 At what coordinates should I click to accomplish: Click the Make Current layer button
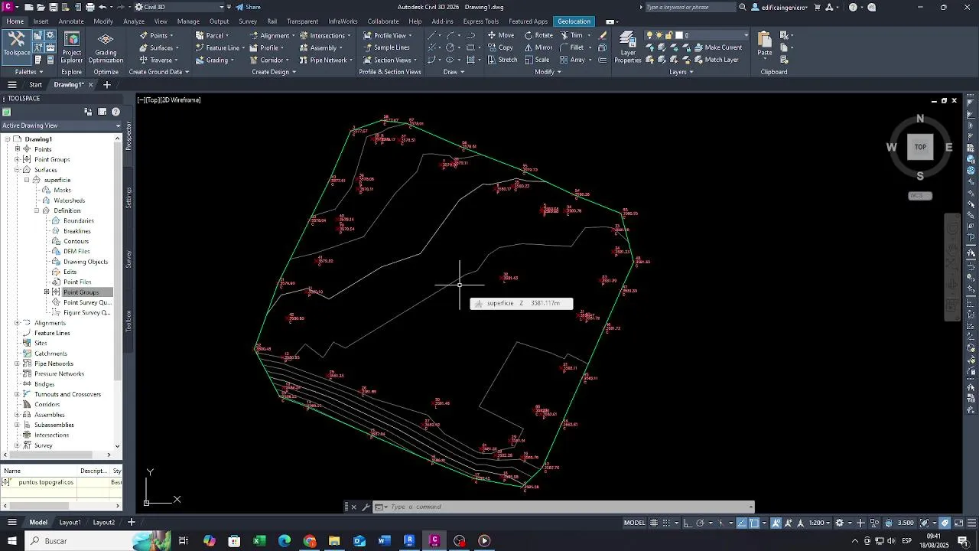717,47
